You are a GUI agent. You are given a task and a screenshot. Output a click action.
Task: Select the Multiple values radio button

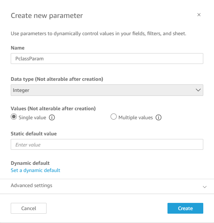113,117
